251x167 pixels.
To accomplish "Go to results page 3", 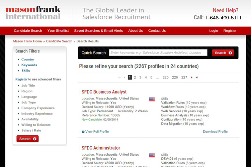I will pos(140,77).
